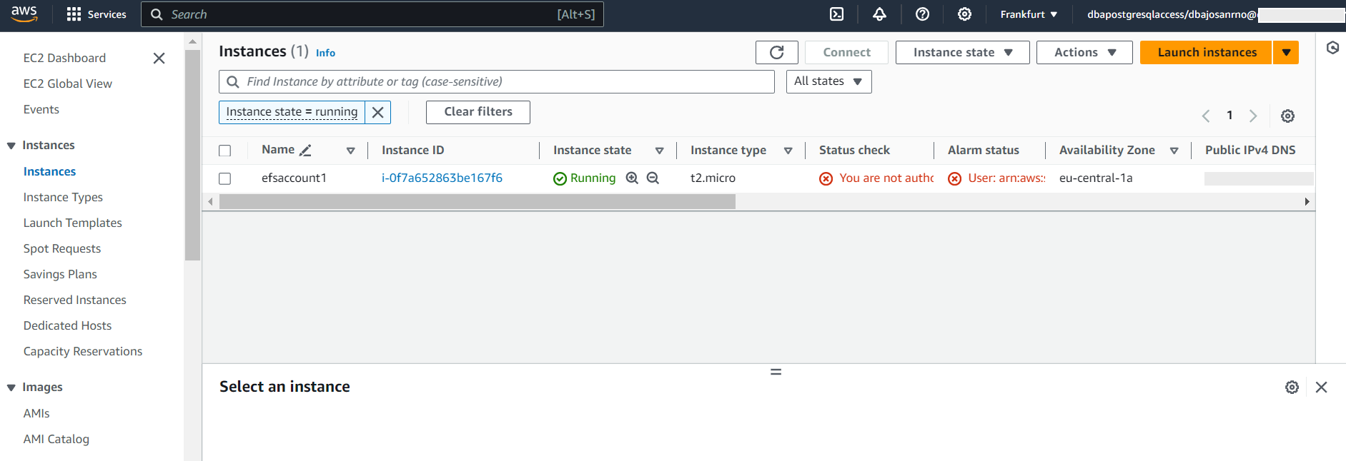
Task: Open Spot Requests page
Action: tap(62, 248)
